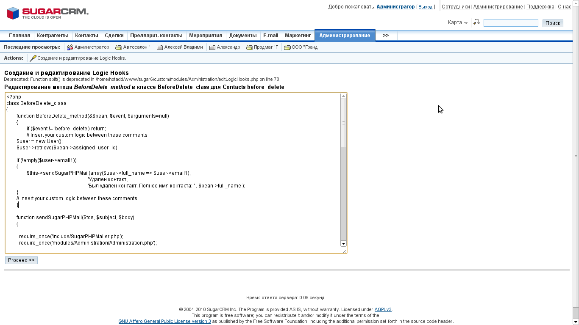Expand more tabs with >> arrow
This screenshot has height=325, width=579.
click(x=386, y=36)
